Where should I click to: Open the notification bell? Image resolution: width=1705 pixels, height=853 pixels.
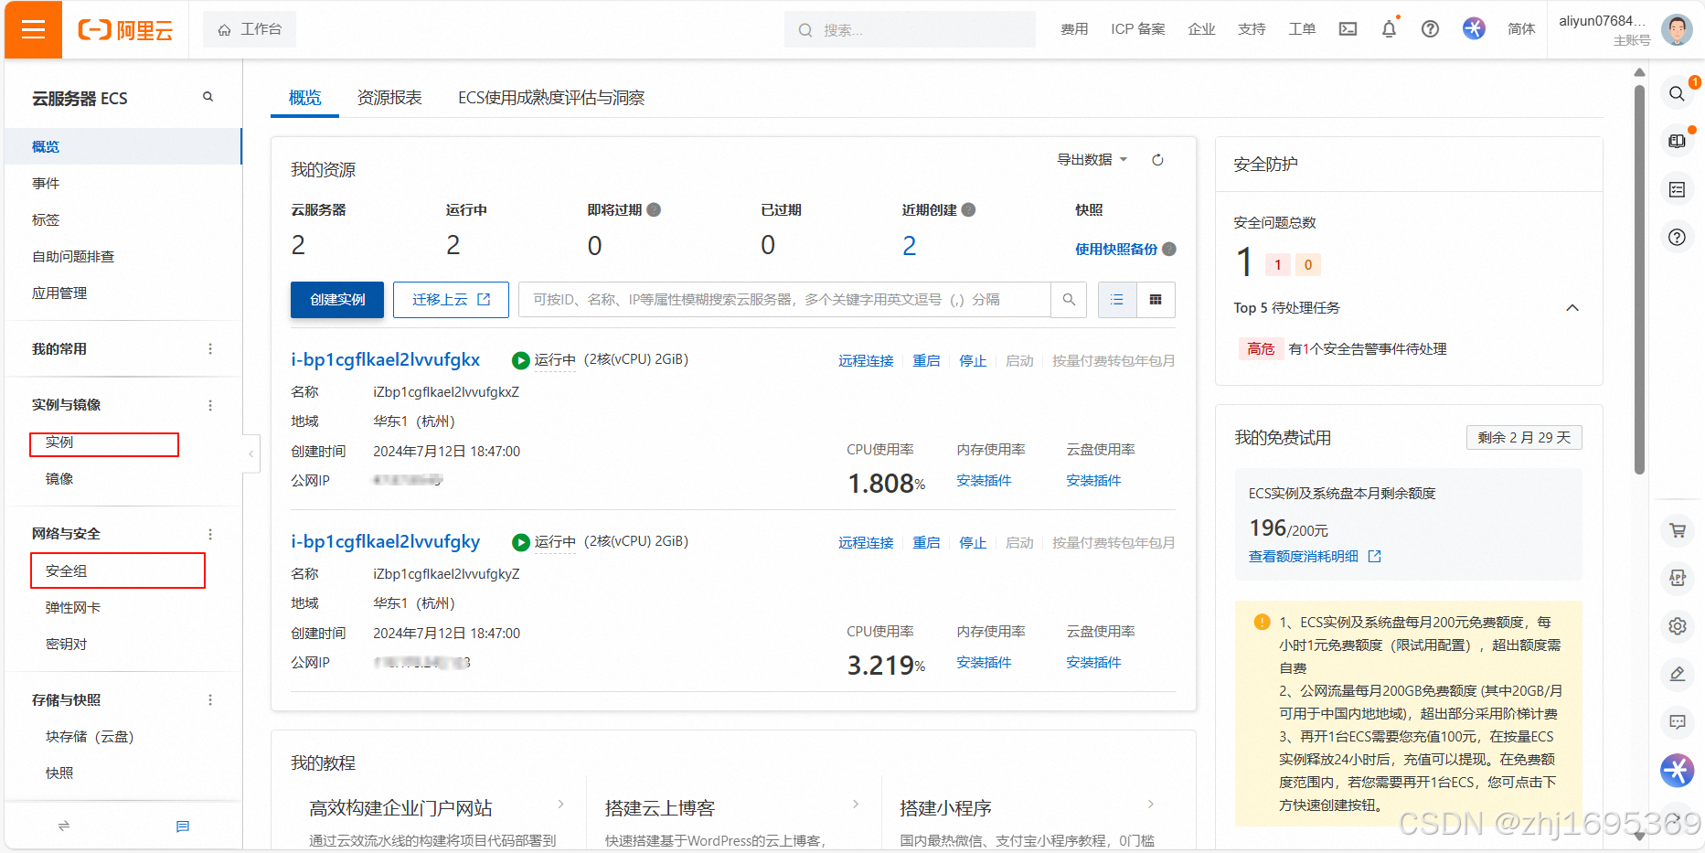pos(1389,29)
